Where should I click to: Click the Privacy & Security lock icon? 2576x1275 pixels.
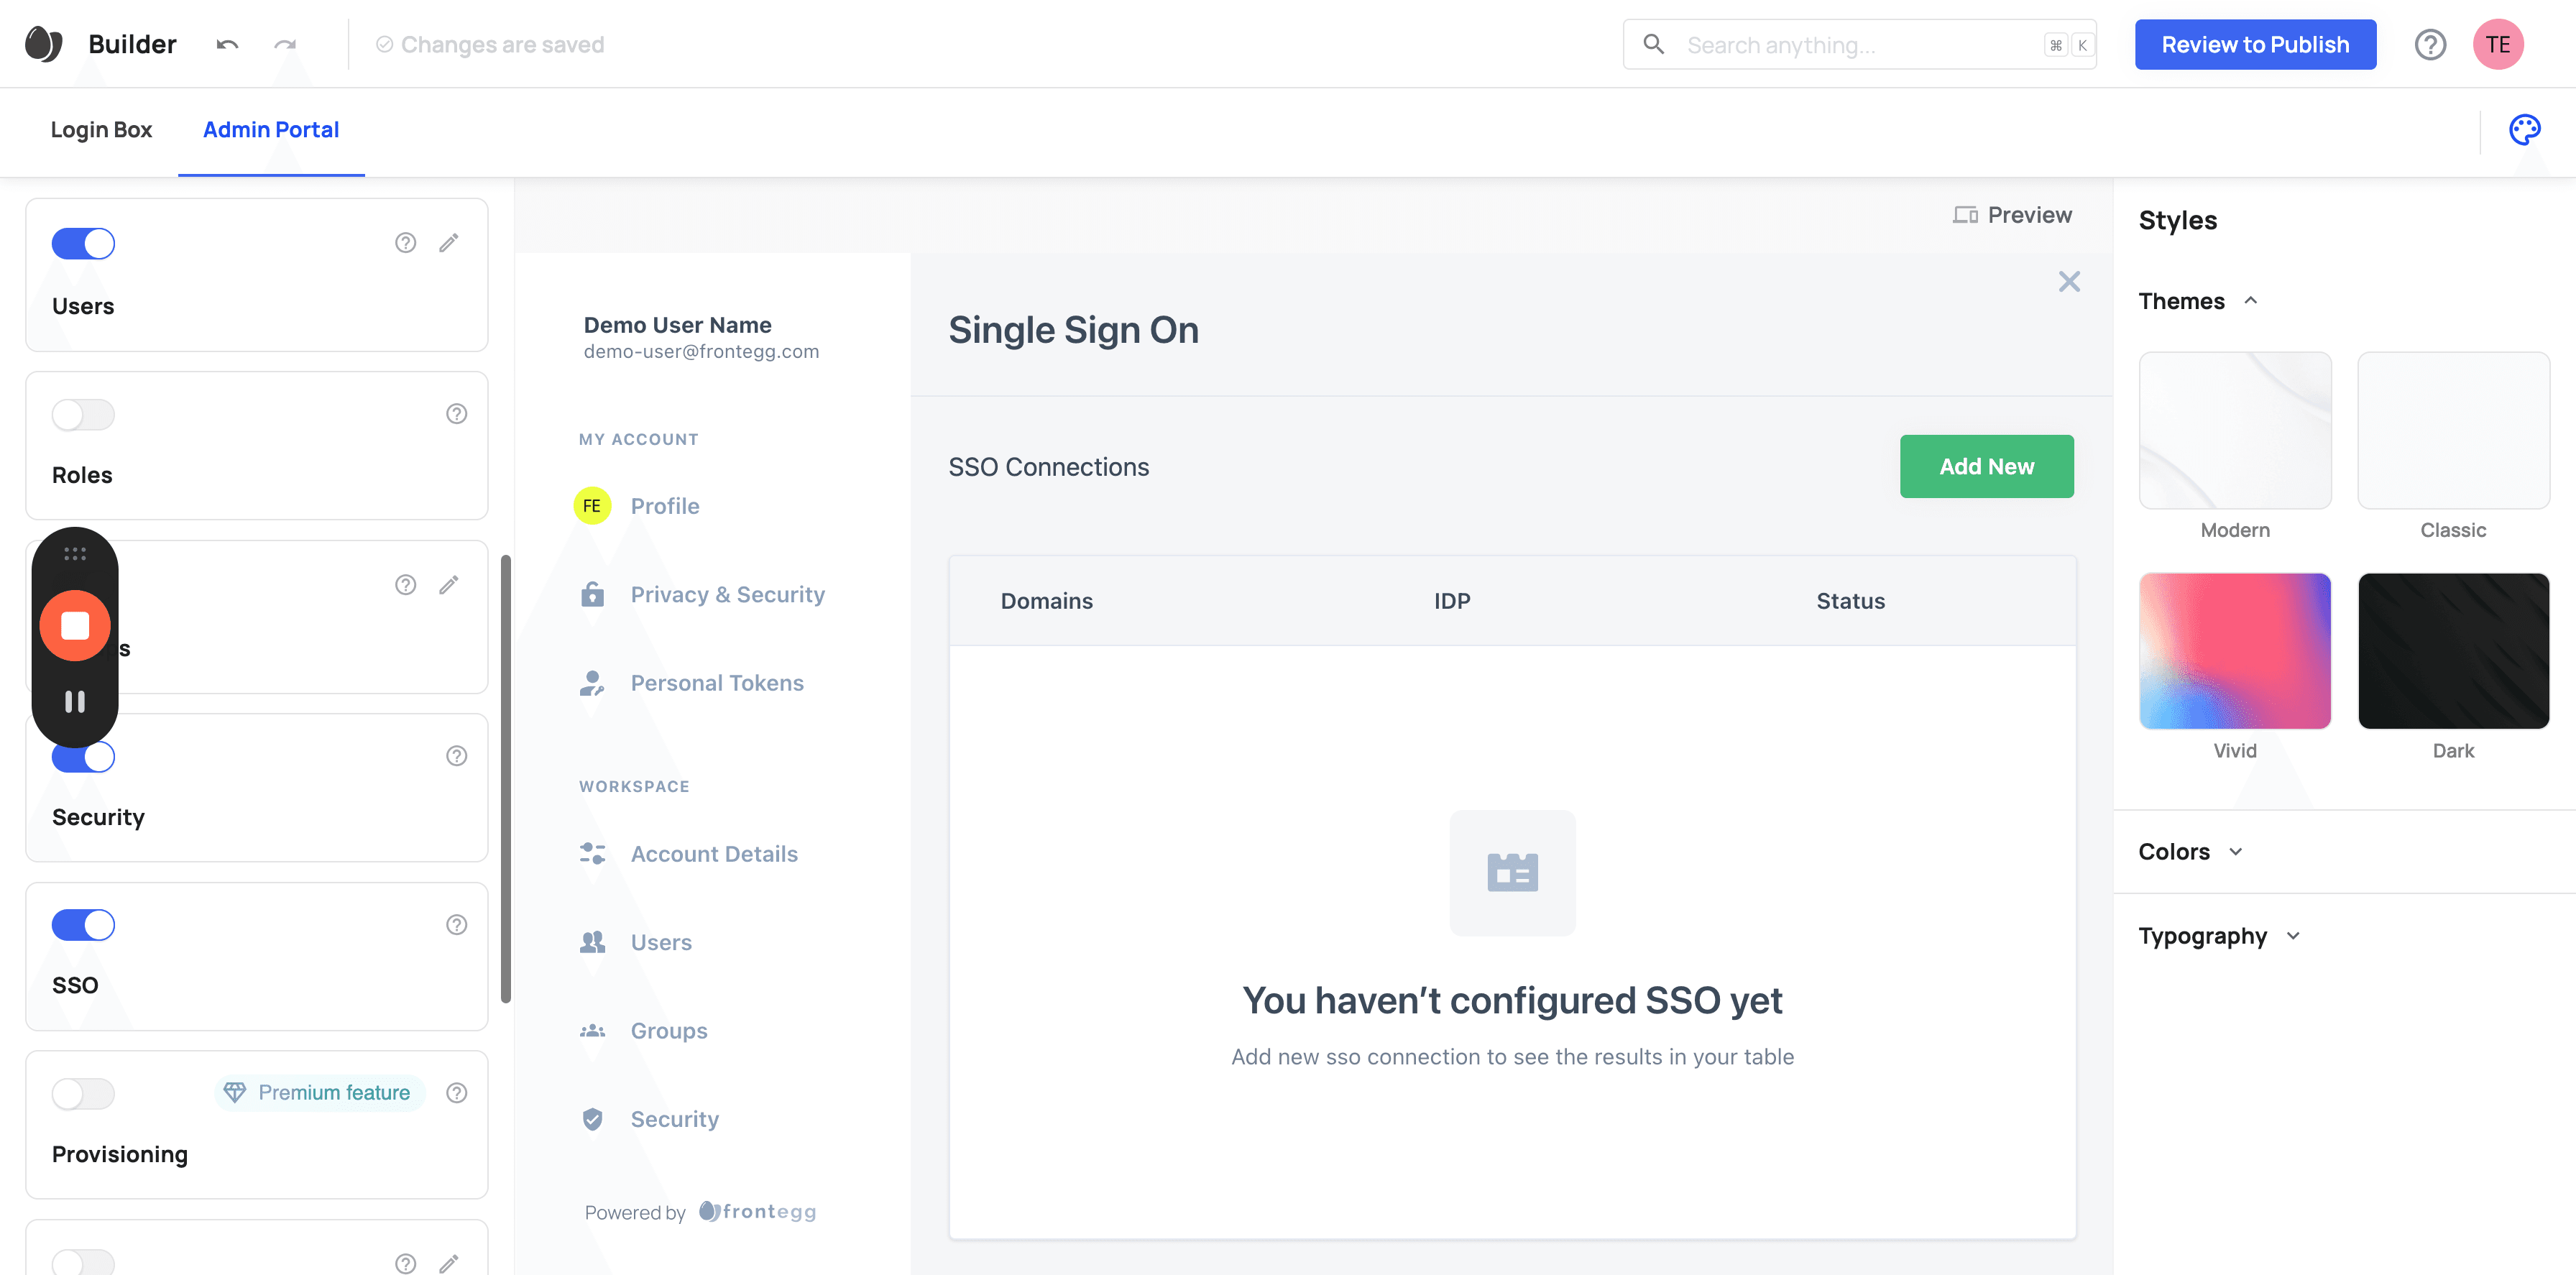tap(592, 594)
